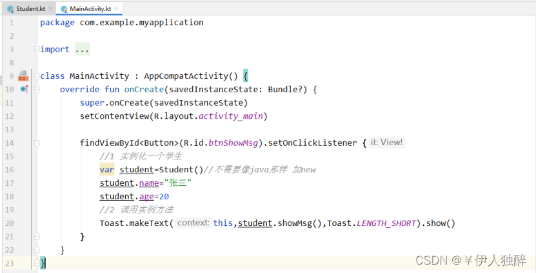The width and height of the screenshot is (536, 273).
Task: Click setOnClickListener on line 14
Action: (x=312, y=143)
